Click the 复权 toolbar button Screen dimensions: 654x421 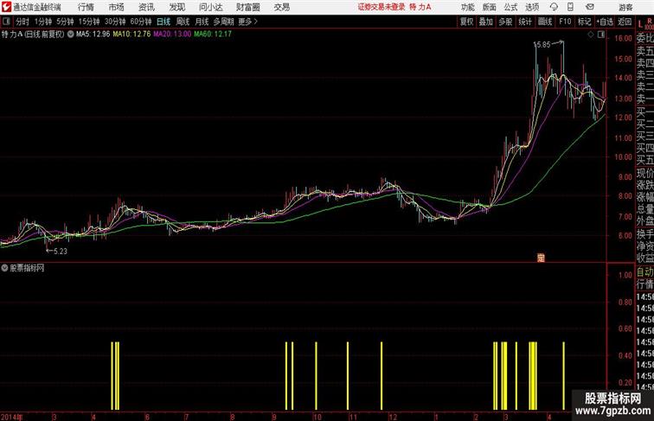pos(467,22)
